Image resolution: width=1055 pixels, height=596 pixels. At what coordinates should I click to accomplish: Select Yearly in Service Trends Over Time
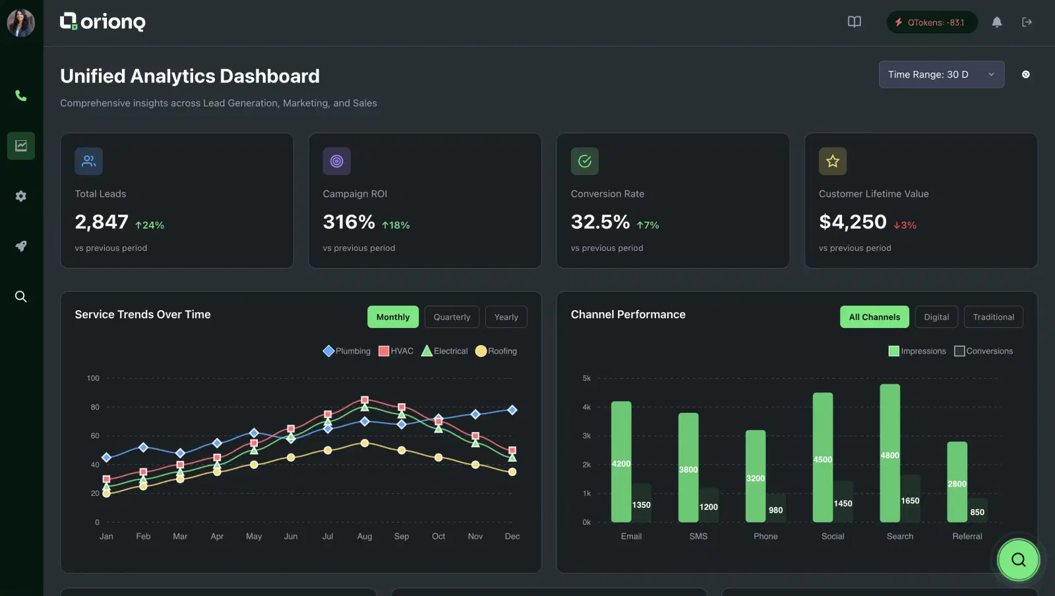(x=506, y=317)
